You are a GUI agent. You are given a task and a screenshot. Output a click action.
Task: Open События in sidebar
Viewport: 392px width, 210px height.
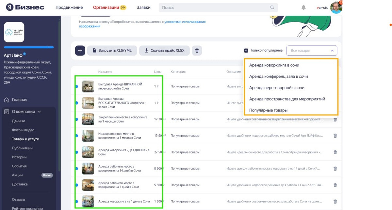tap(19, 166)
